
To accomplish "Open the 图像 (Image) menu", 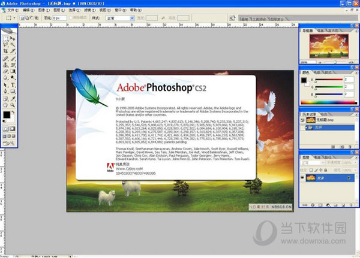I will pos(44,10).
